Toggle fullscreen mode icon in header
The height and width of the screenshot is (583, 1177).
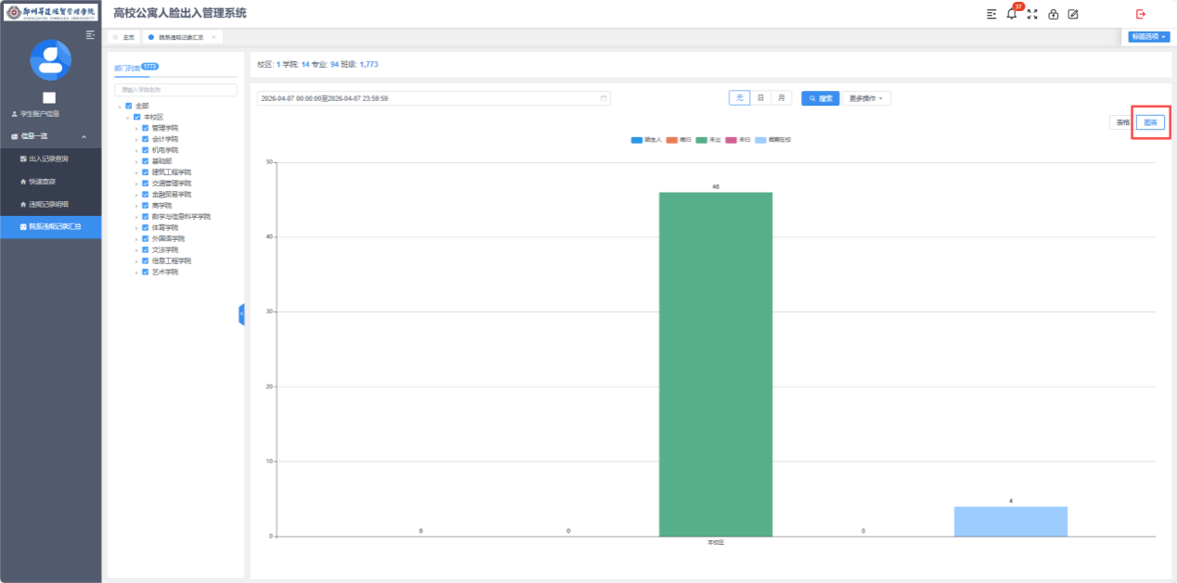point(1032,14)
